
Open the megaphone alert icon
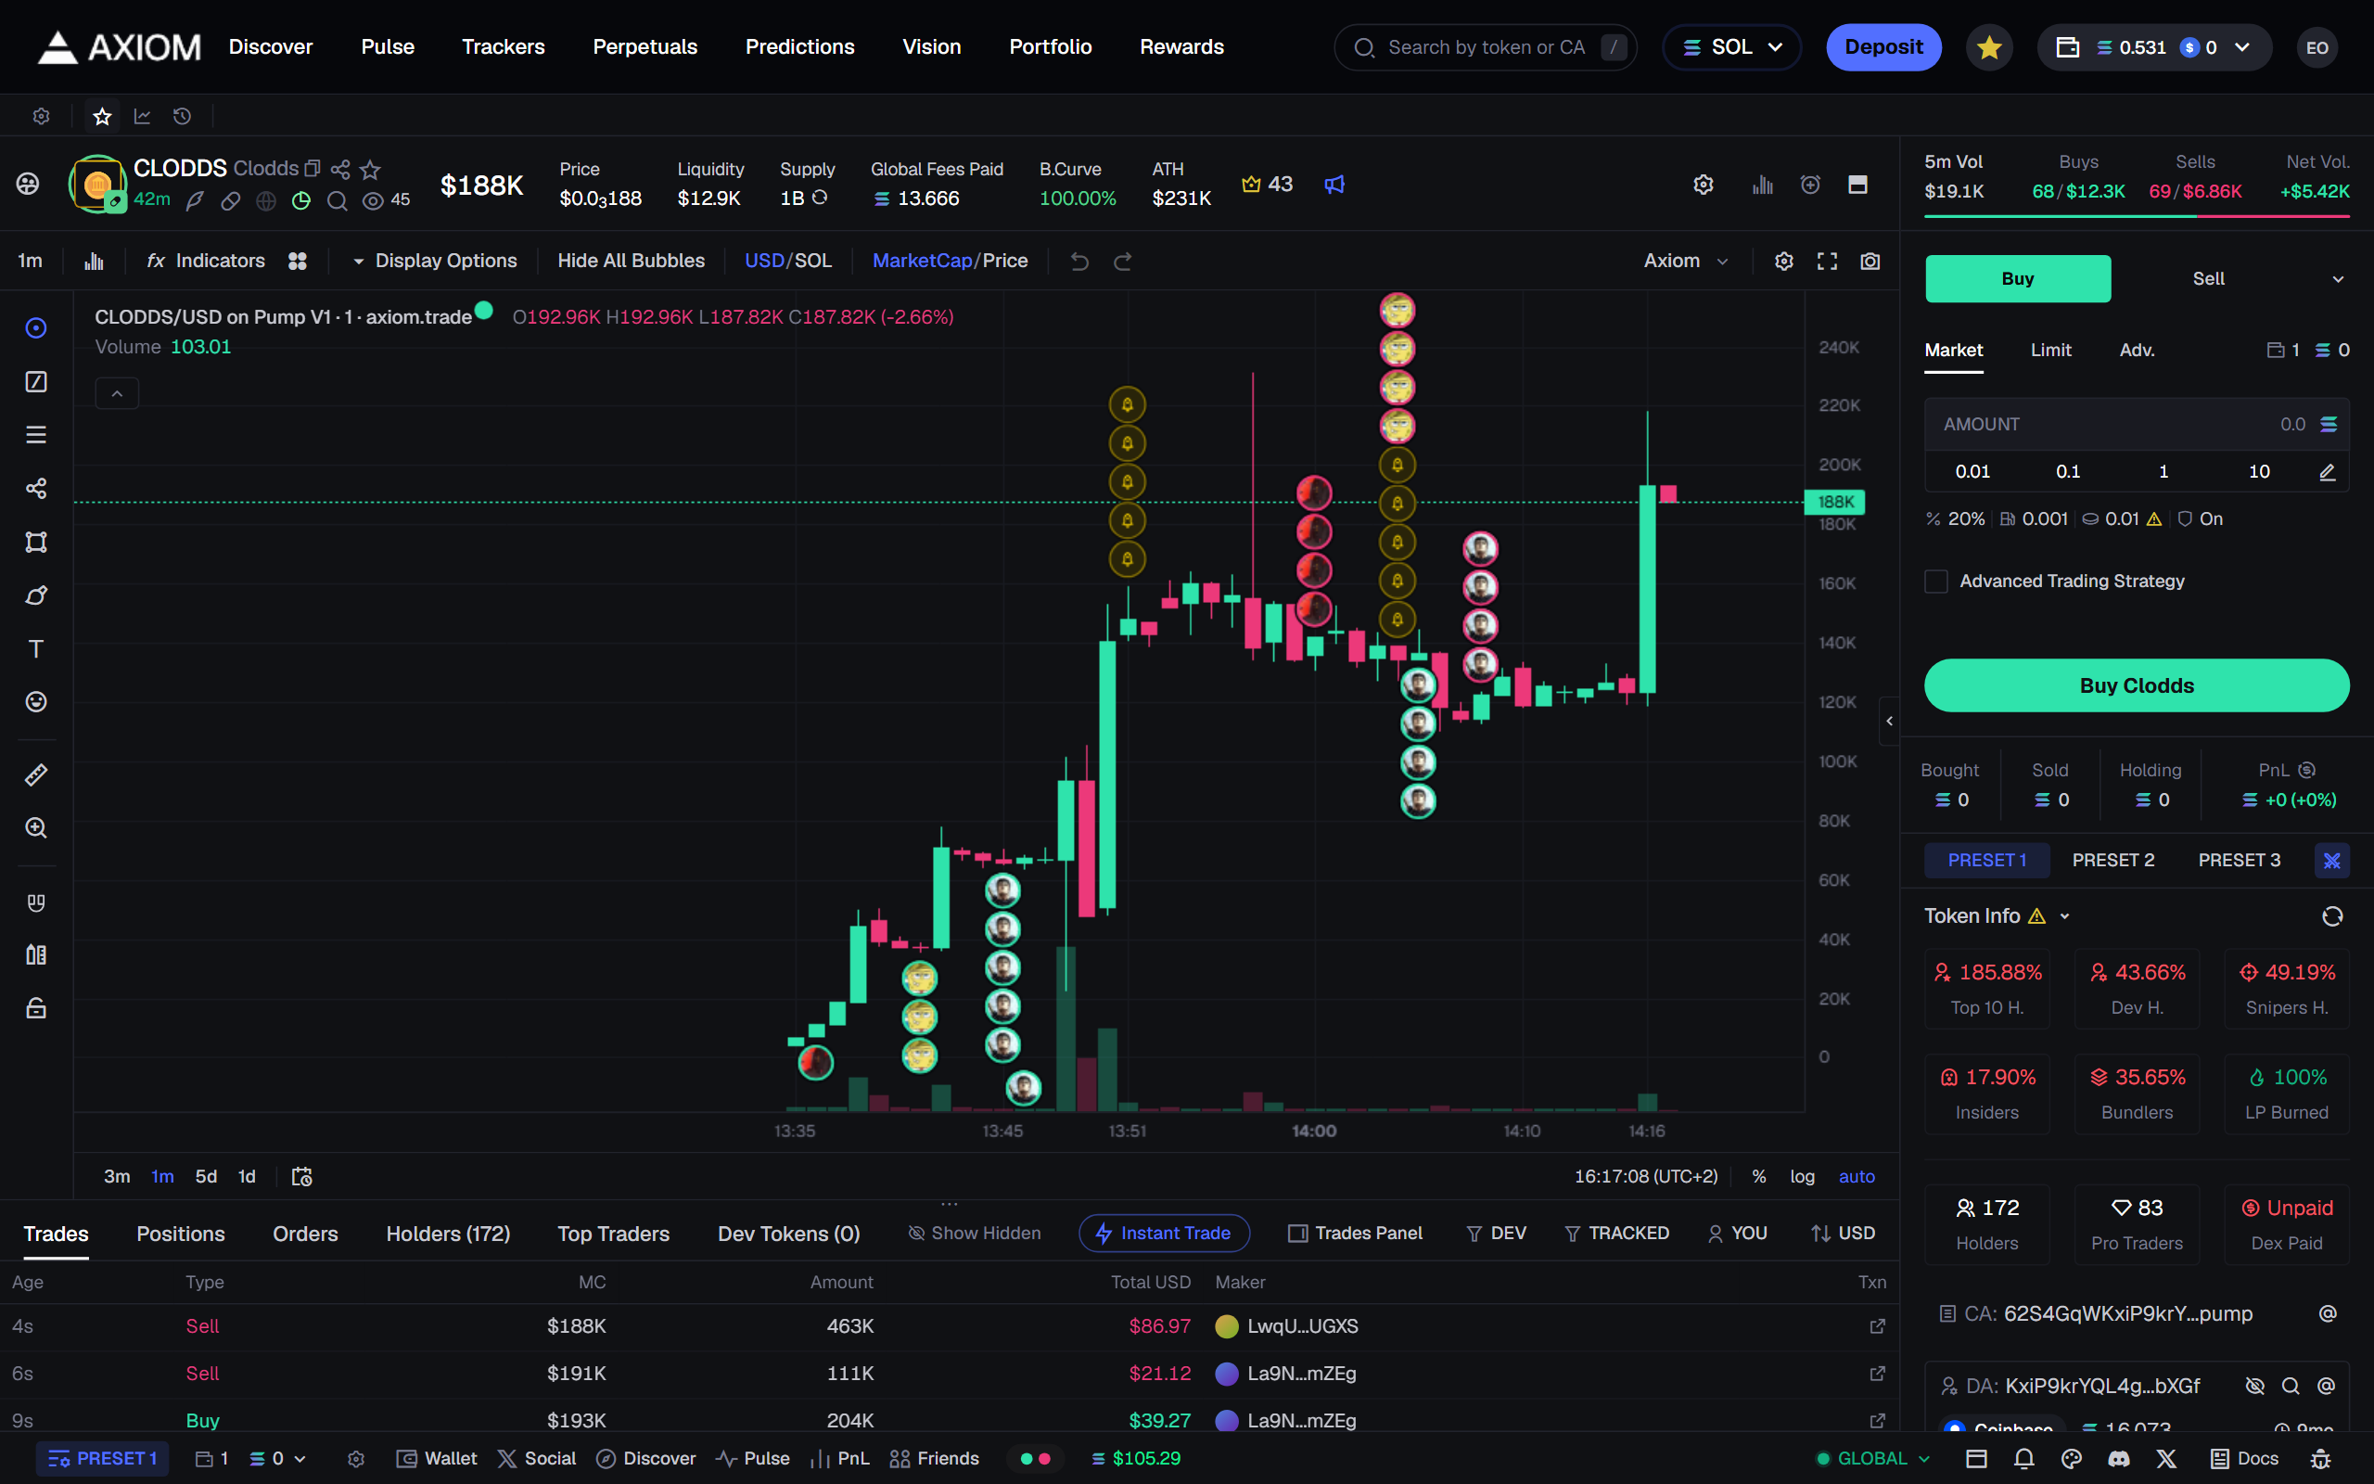click(1334, 185)
